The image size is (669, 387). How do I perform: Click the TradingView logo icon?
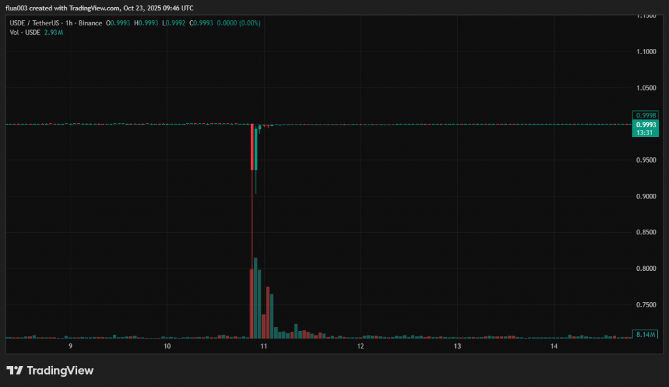[x=14, y=371]
